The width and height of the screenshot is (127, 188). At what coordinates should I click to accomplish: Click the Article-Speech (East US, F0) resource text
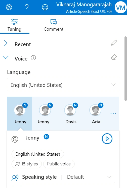89,12
